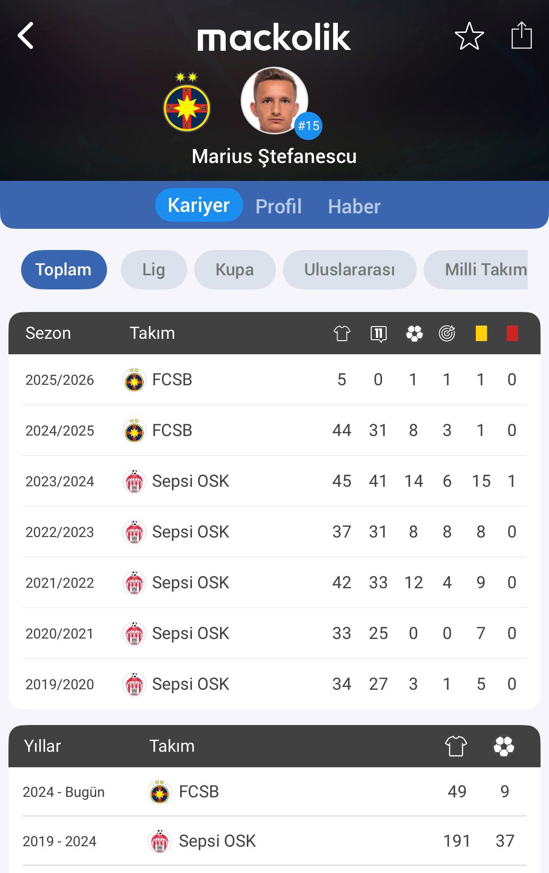Switch to the Haber tab
This screenshot has width=549, height=873.
click(x=354, y=206)
